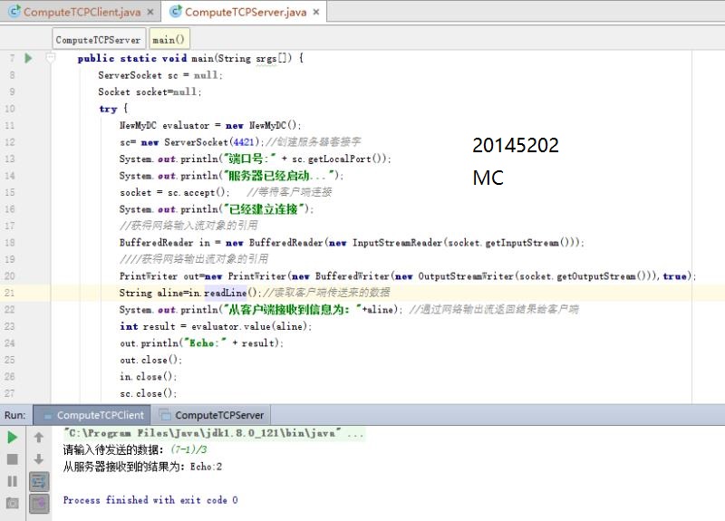Select the ComputeTCPServer.java editor tab
The image size is (725, 521).
246,12
